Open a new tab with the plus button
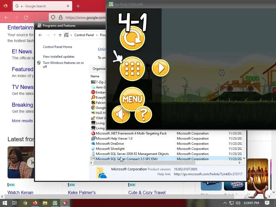The height and width of the screenshot is (207, 276). pos(78,6)
